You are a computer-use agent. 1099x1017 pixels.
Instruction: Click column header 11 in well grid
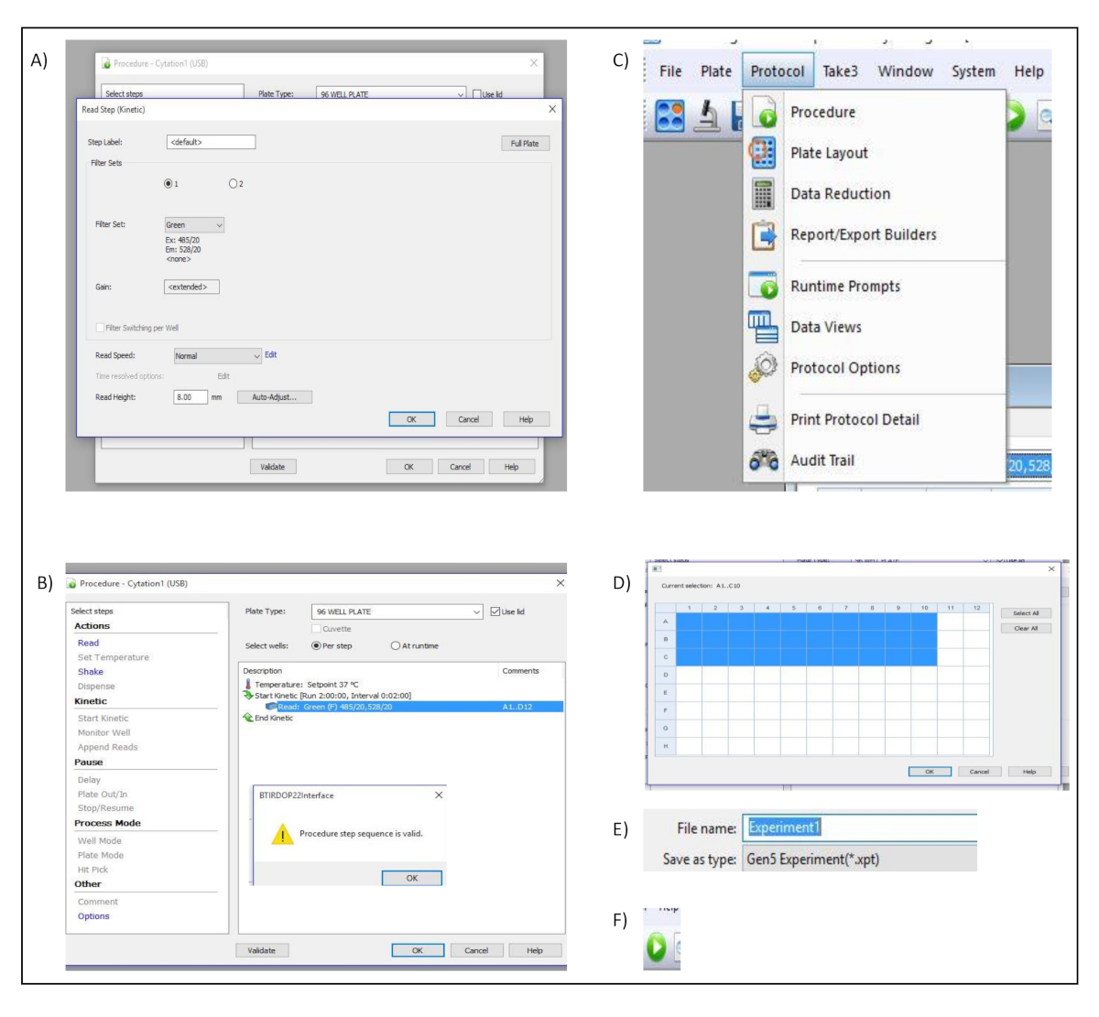pos(951,607)
